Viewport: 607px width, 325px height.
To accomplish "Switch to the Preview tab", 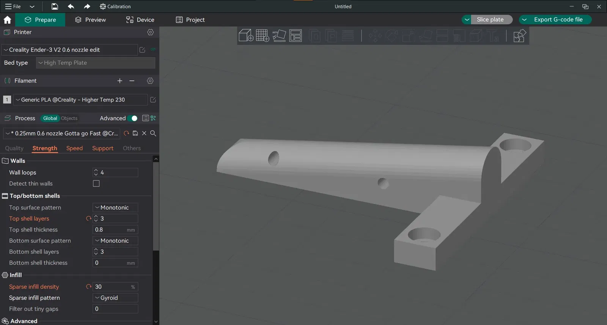I will (90, 20).
